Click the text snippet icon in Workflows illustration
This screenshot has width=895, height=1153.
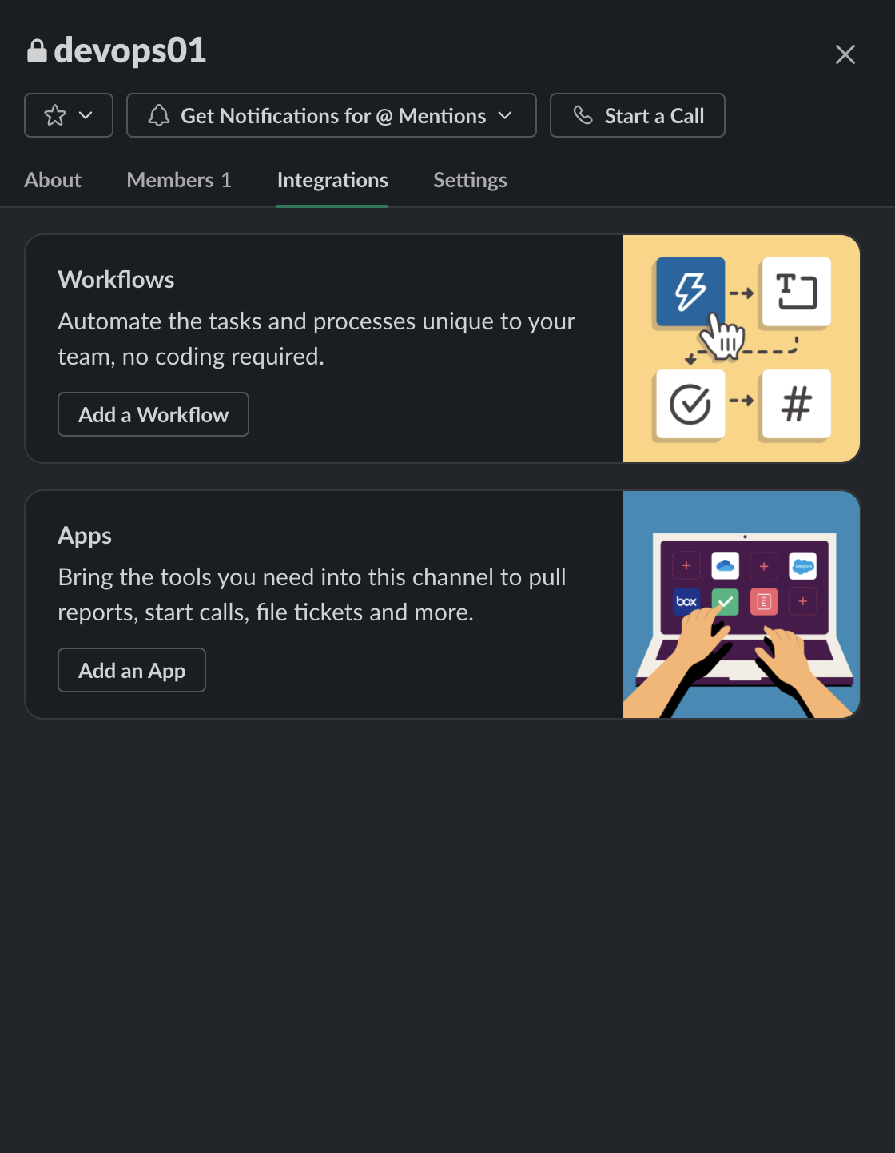pyautogui.click(x=795, y=293)
